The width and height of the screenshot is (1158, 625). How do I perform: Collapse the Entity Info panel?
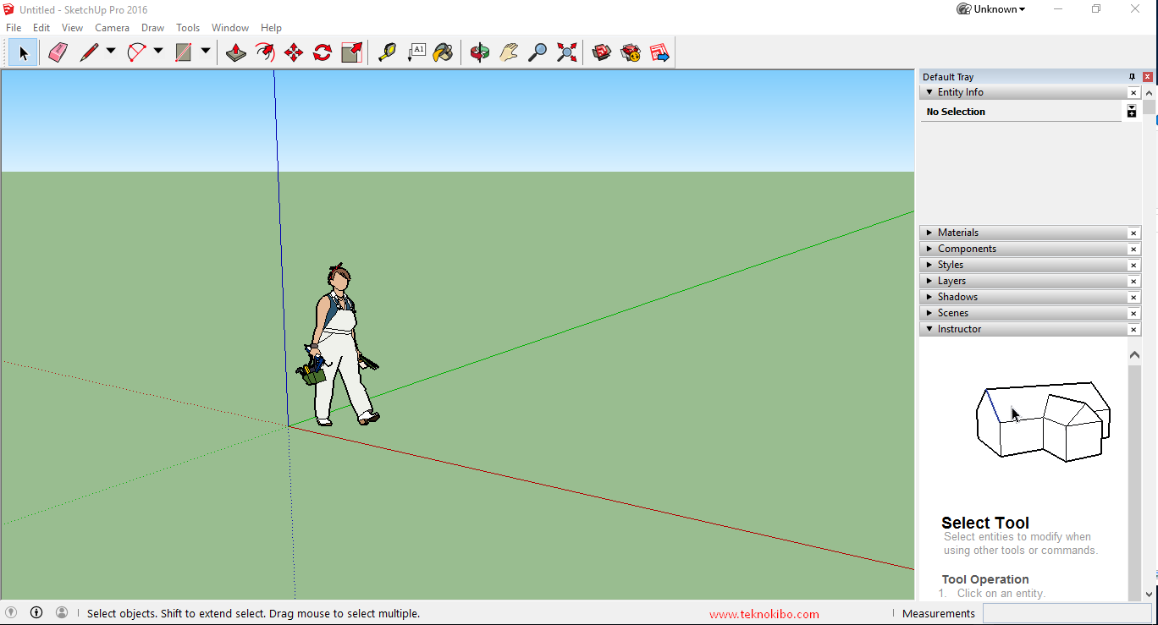[x=929, y=92]
